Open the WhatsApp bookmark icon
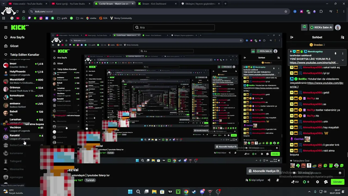Image resolution: width=348 pixels, height=196 pixels. (24, 18)
